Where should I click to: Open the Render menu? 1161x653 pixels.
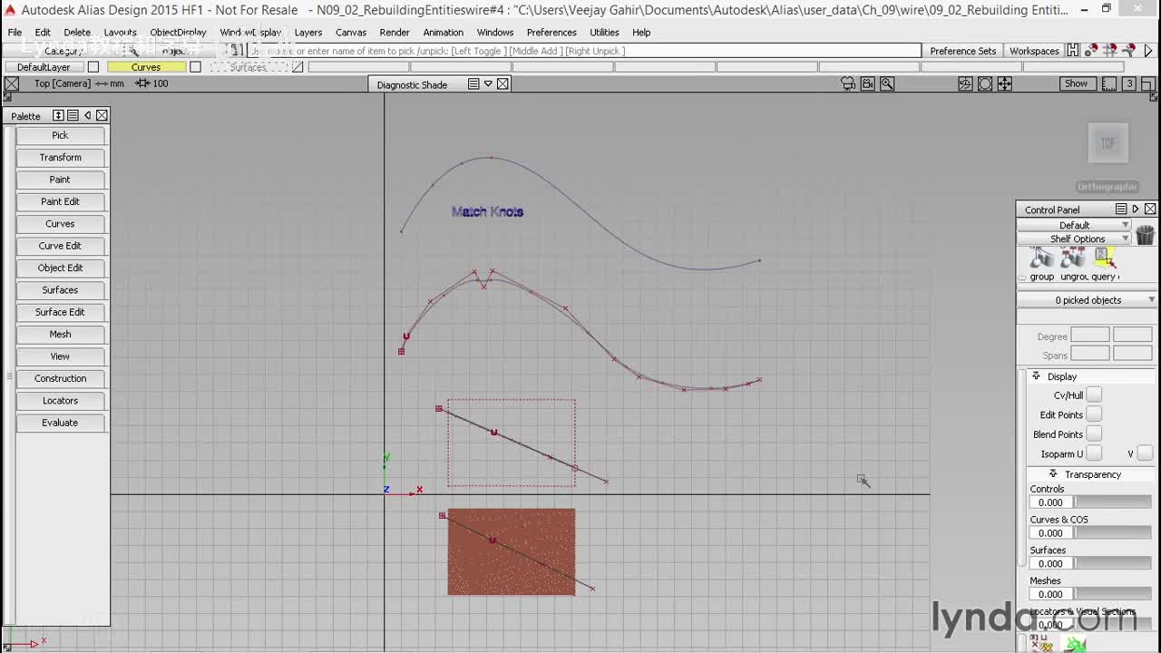tap(395, 32)
